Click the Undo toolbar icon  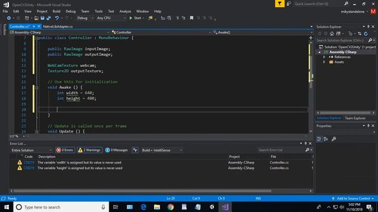pos(57,18)
